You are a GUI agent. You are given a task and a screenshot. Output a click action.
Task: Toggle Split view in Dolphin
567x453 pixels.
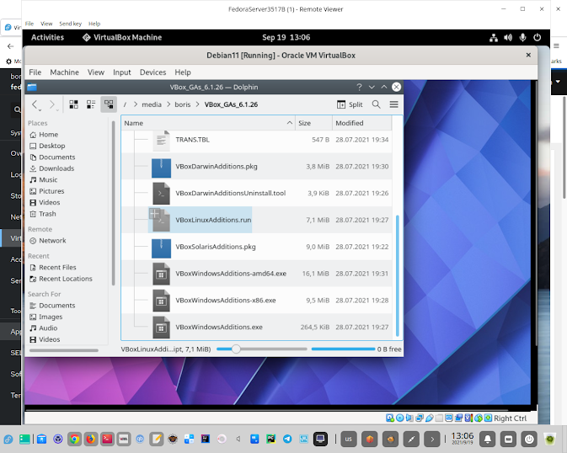coord(350,104)
